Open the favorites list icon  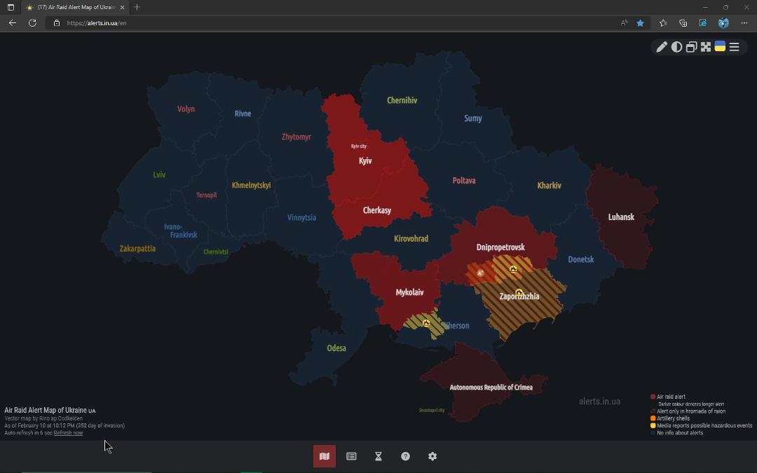[663, 22]
